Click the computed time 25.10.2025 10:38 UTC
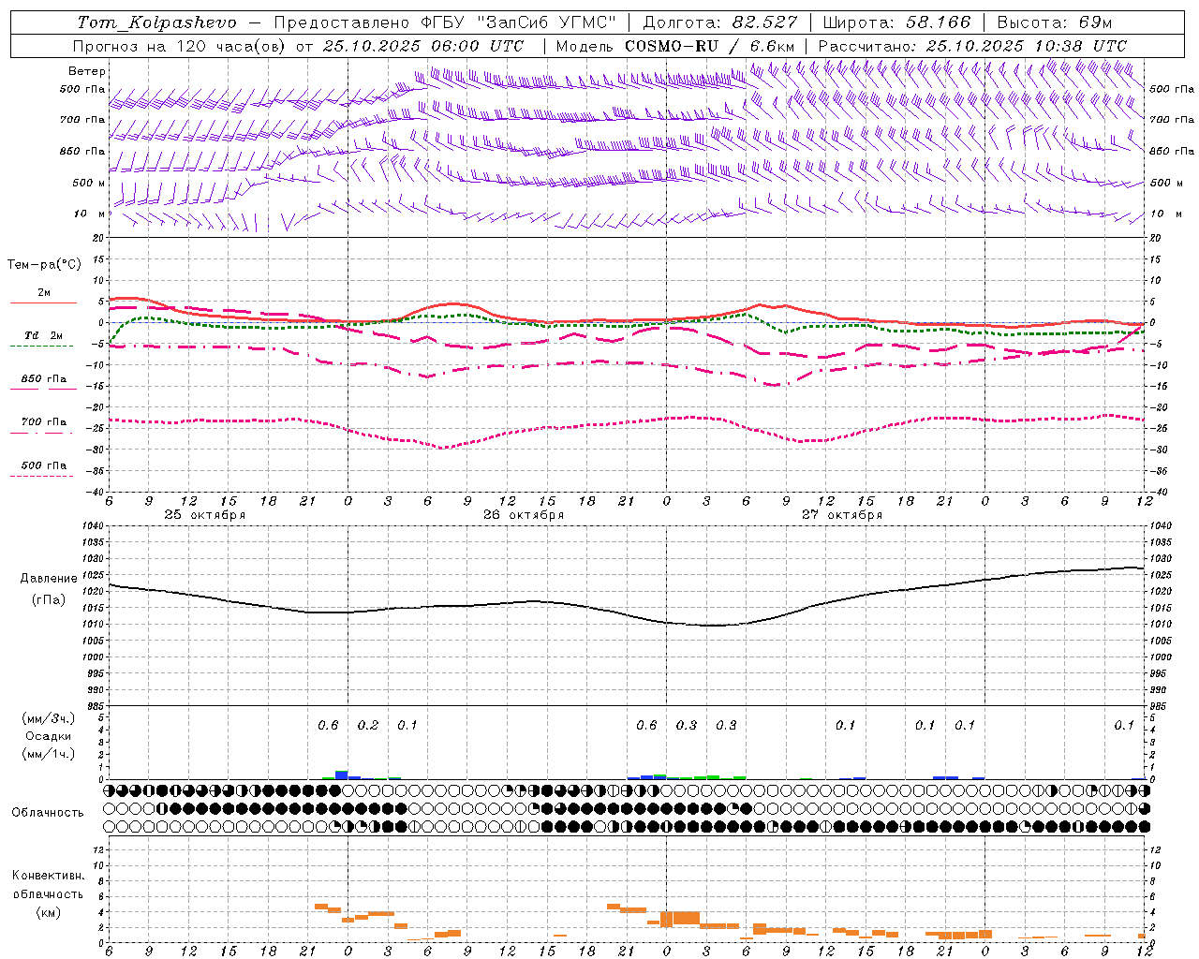Image resolution: width=1199 pixels, height=959 pixels. (x=1026, y=46)
